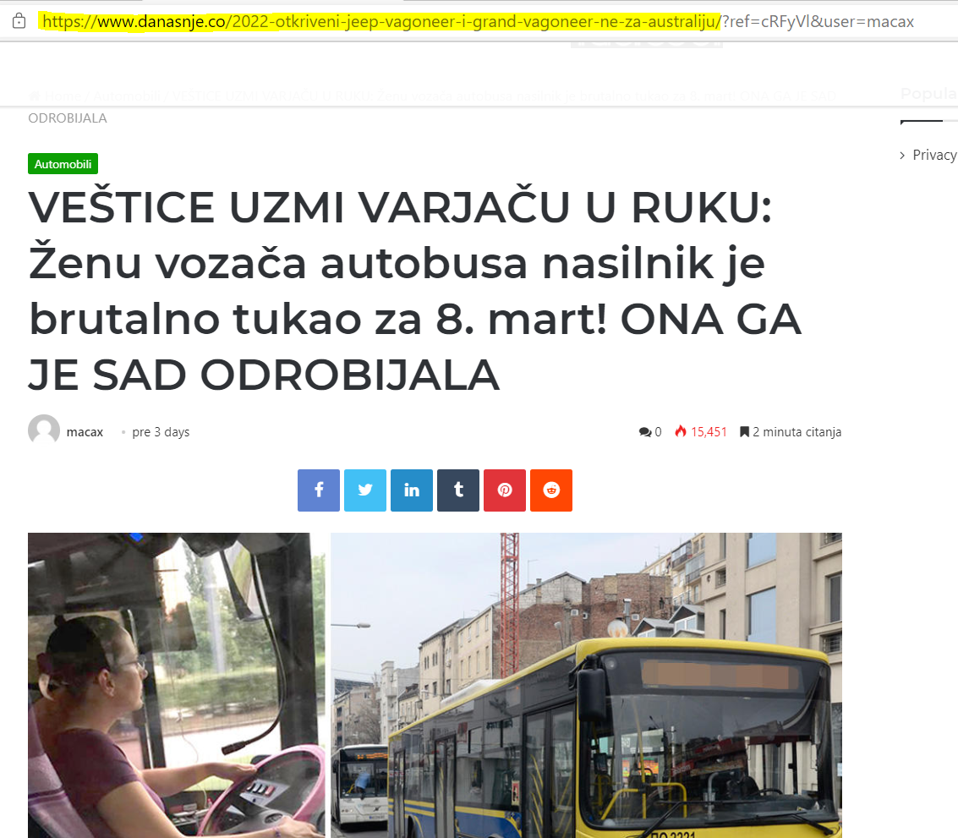Image resolution: width=958 pixels, height=838 pixels.
Task: Click the pre 3 days timestamp
Action: [161, 432]
